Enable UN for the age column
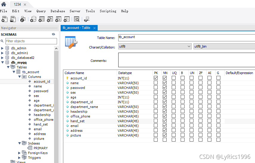255x163 pixels. coord(191,97)
